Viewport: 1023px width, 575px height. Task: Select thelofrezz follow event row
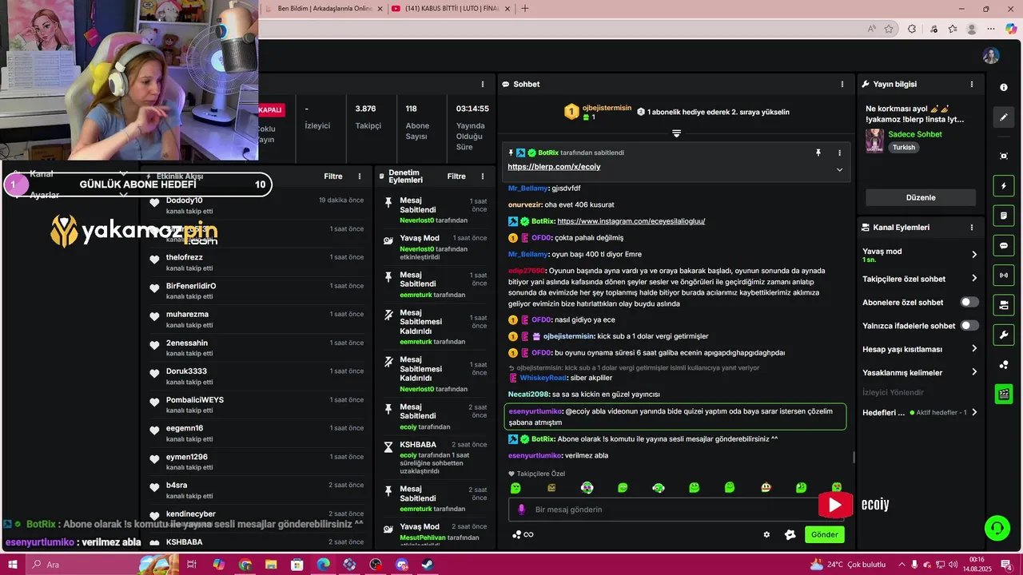pyautogui.click(x=256, y=262)
